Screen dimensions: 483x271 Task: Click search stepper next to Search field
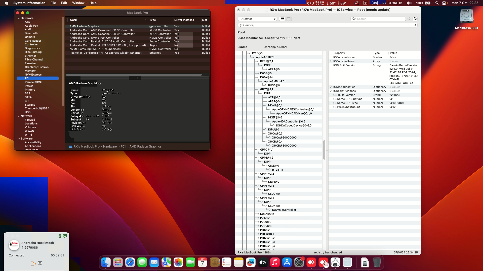click(409, 19)
